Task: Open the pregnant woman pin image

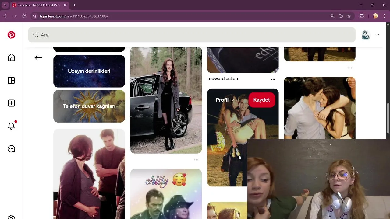Action: click(x=89, y=174)
